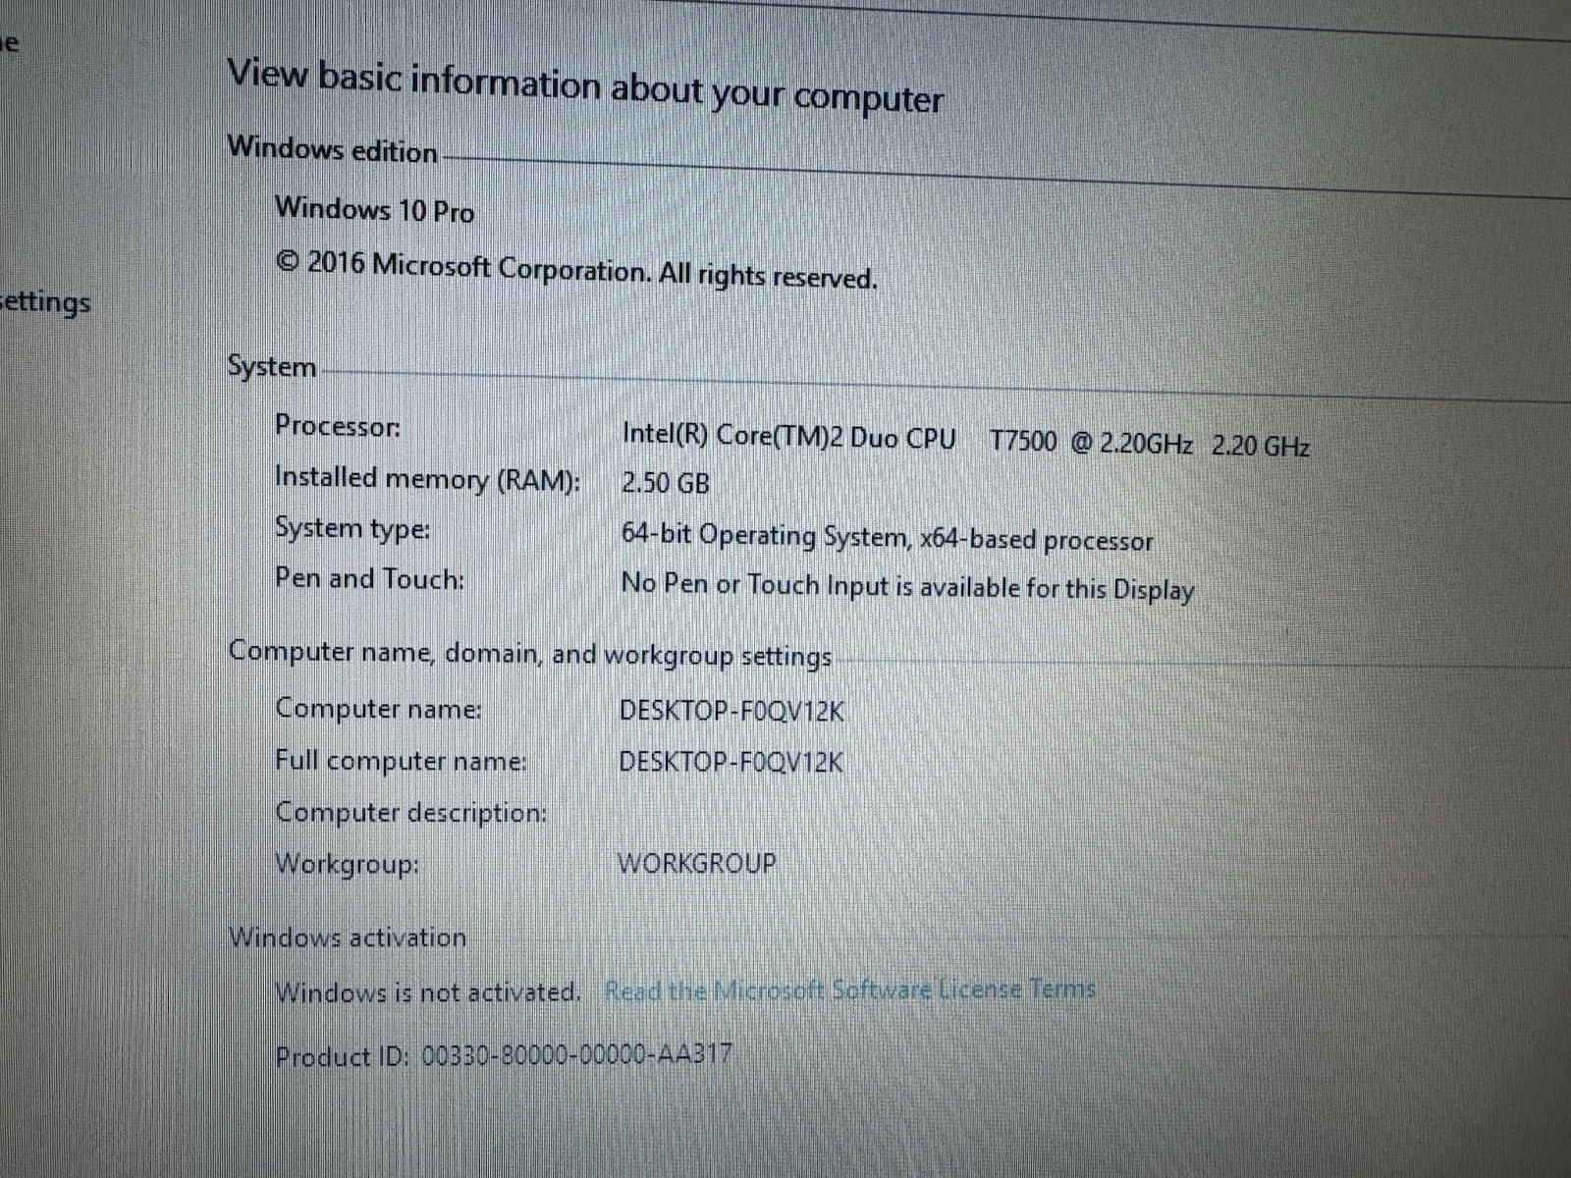
Task: Click the 'Computer name:' label
Action: coord(379,708)
